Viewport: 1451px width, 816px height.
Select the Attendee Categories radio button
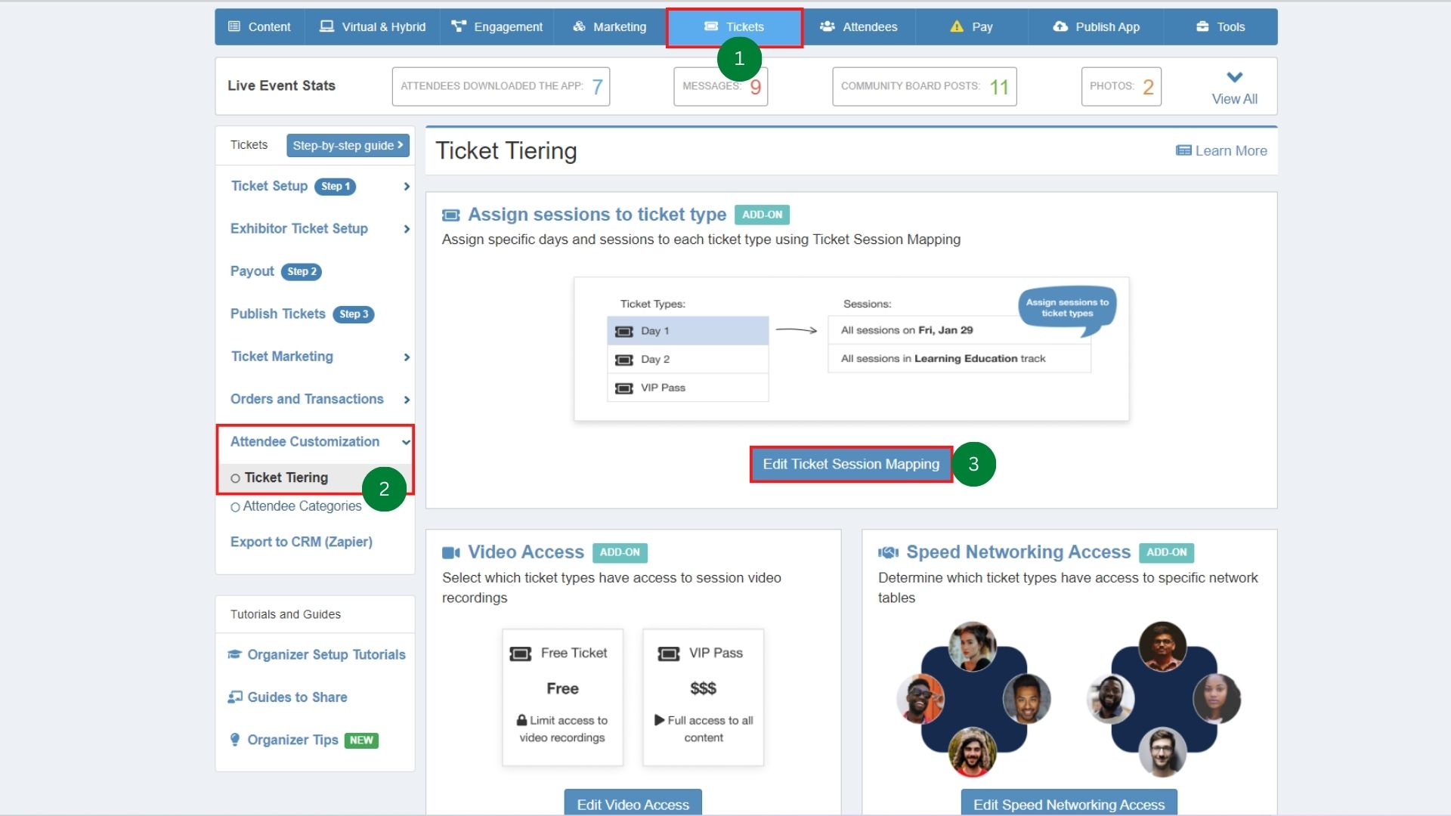click(x=235, y=506)
